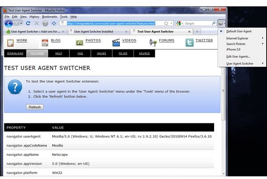Open the Download nav link
Viewport: 267px width, 179px height.
(x=15, y=53)
